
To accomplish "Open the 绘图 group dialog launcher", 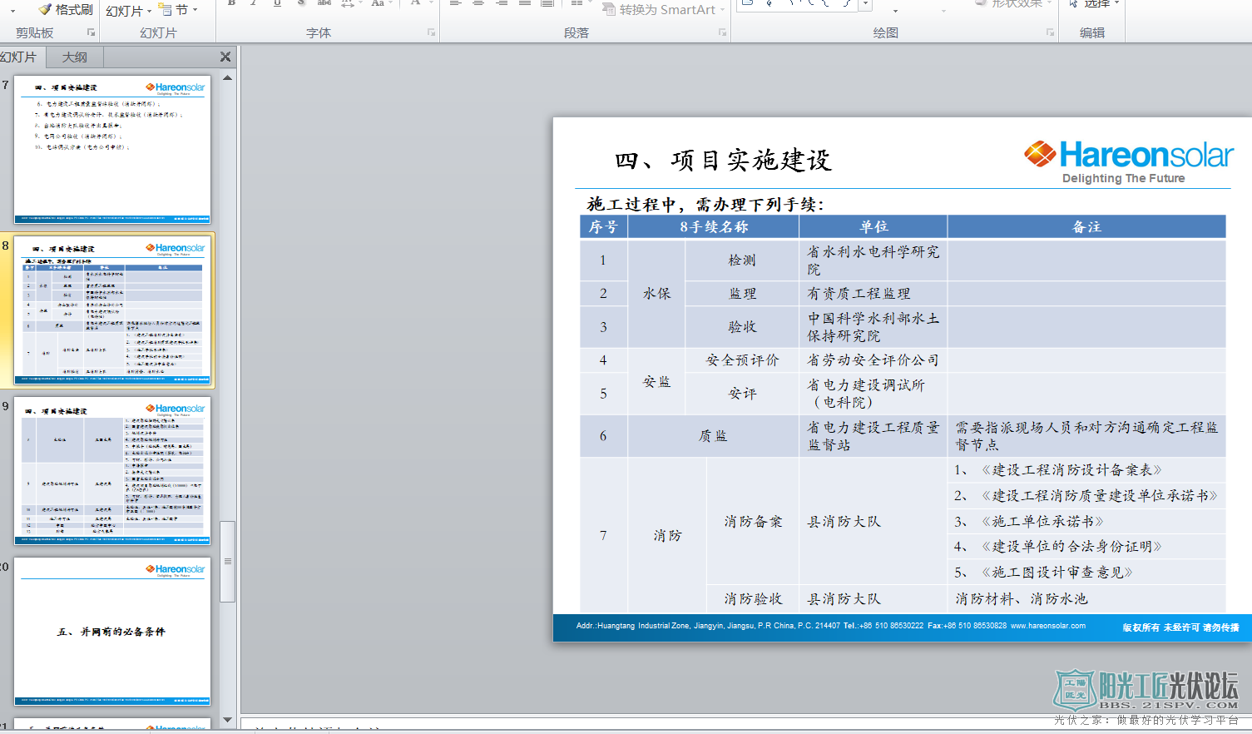I will pos(1050,32).
